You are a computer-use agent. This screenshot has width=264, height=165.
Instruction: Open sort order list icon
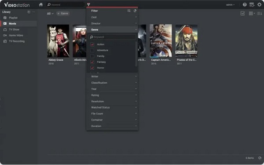point(260,13)
